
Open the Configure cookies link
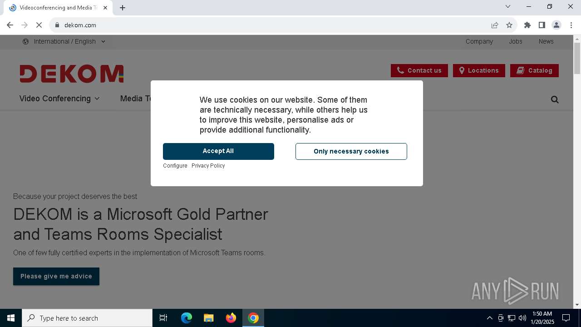point(175,166)
